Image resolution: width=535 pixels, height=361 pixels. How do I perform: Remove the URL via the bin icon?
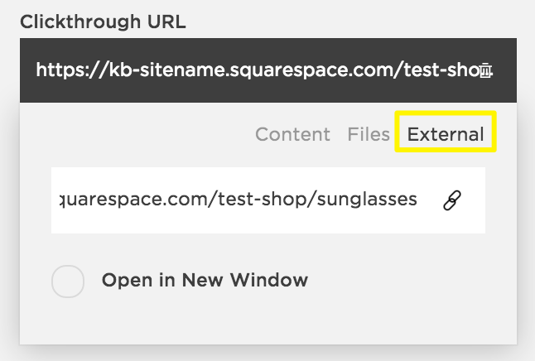(x=488, y=70)
